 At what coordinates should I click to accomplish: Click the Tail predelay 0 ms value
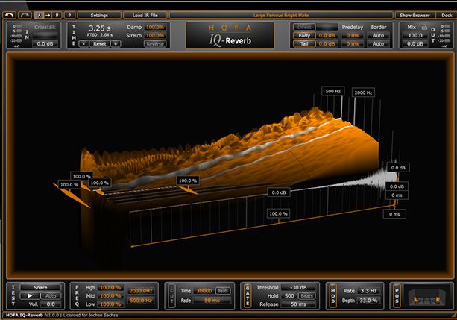(x=353, y=44)
